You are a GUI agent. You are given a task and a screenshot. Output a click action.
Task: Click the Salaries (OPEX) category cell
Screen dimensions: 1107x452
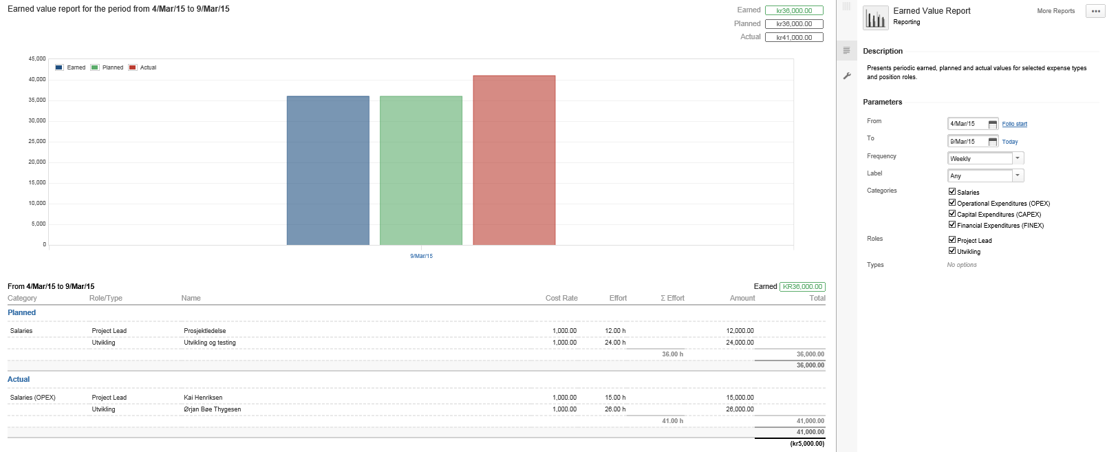(33, 398)
